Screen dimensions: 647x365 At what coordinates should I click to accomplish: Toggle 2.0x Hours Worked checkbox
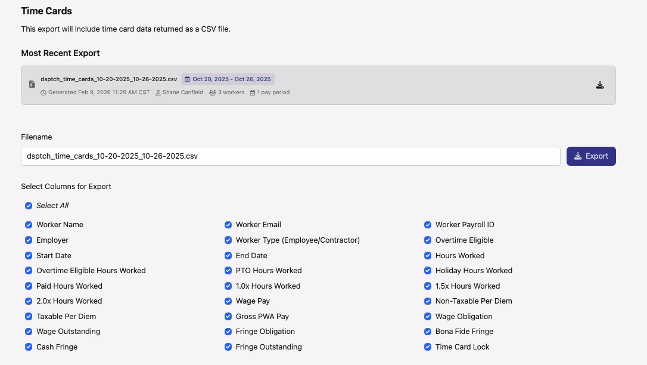tap(29, 301)
